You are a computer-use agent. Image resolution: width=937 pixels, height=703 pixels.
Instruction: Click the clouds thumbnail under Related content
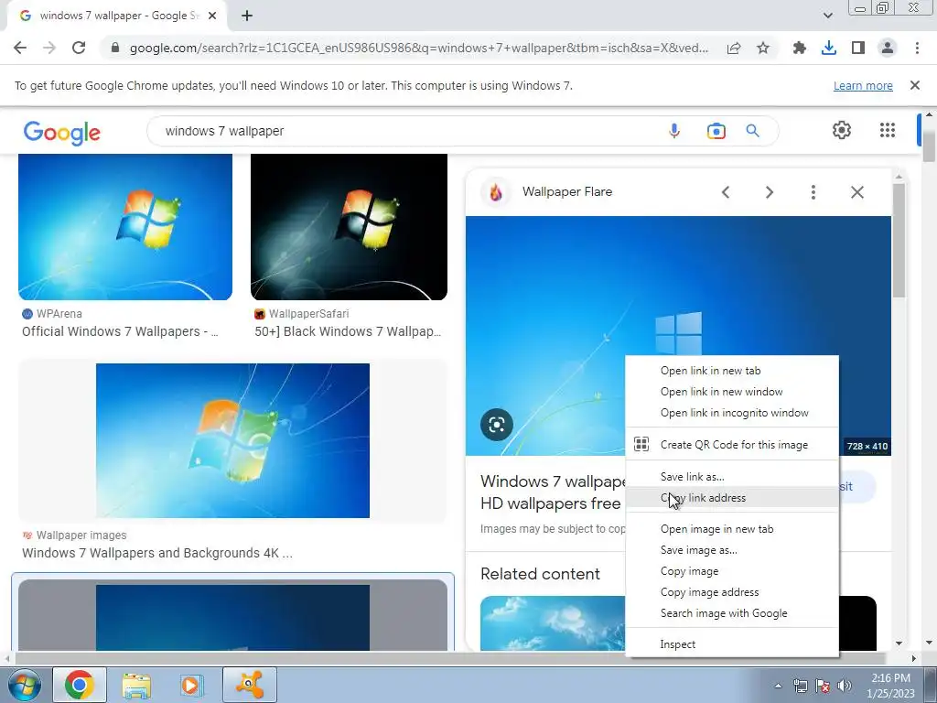pos(553,622)
